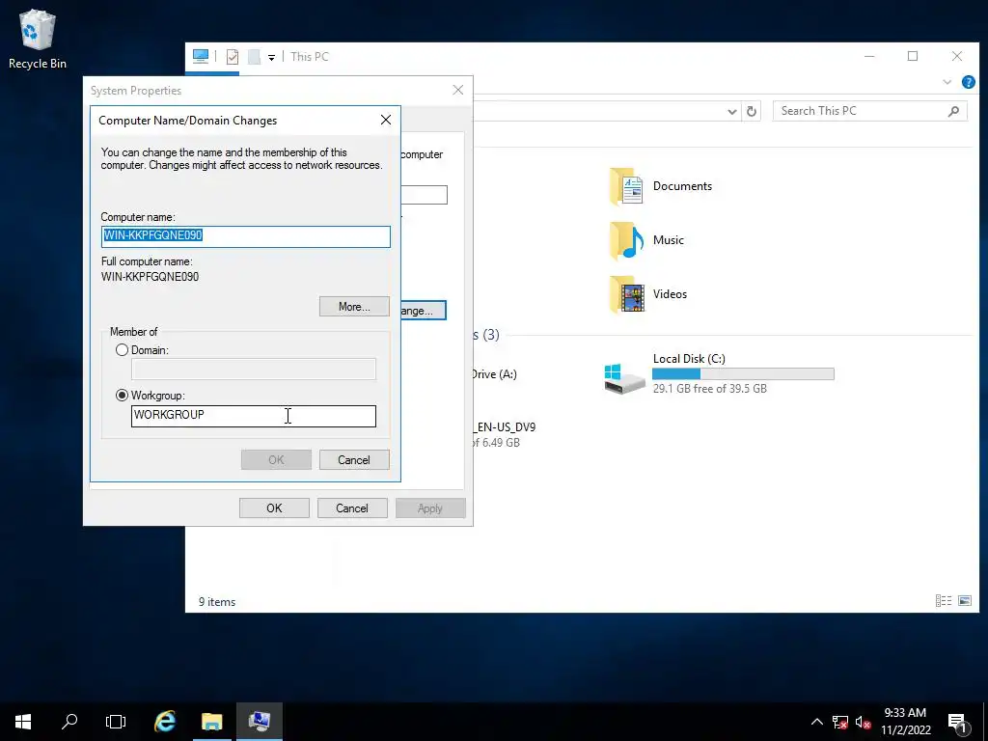The height and width of the screenshot is (741, 988).
Task: Click the taskbar search magnifier icon
Action: (x=69, y=722)
